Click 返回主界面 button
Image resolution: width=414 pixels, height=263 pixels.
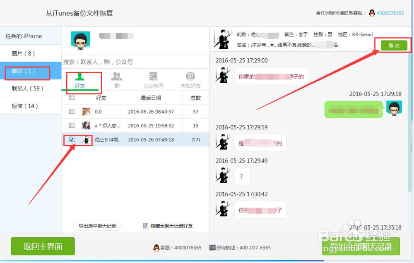(x=43, y=246)
